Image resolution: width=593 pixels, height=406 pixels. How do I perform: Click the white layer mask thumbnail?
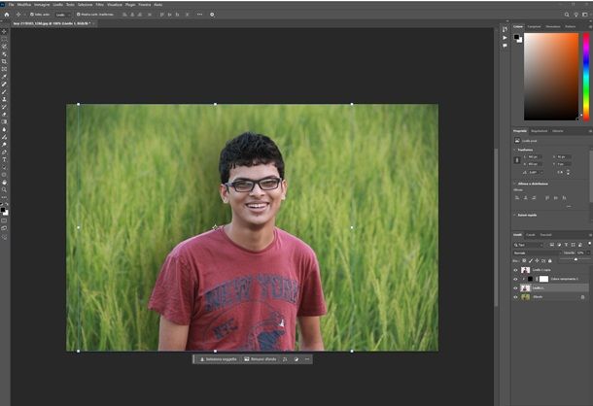click(543, 279)
